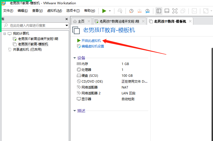Click the library search input field
This screenshot has width=213, height=141.
click(x=35, y=25)
